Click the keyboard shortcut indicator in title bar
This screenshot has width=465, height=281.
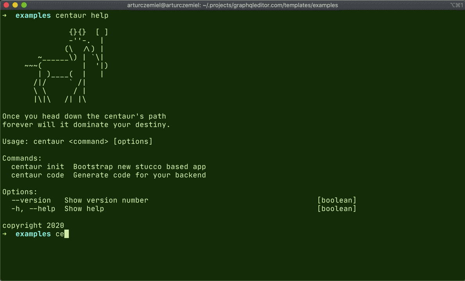click(x=456, y=5)
